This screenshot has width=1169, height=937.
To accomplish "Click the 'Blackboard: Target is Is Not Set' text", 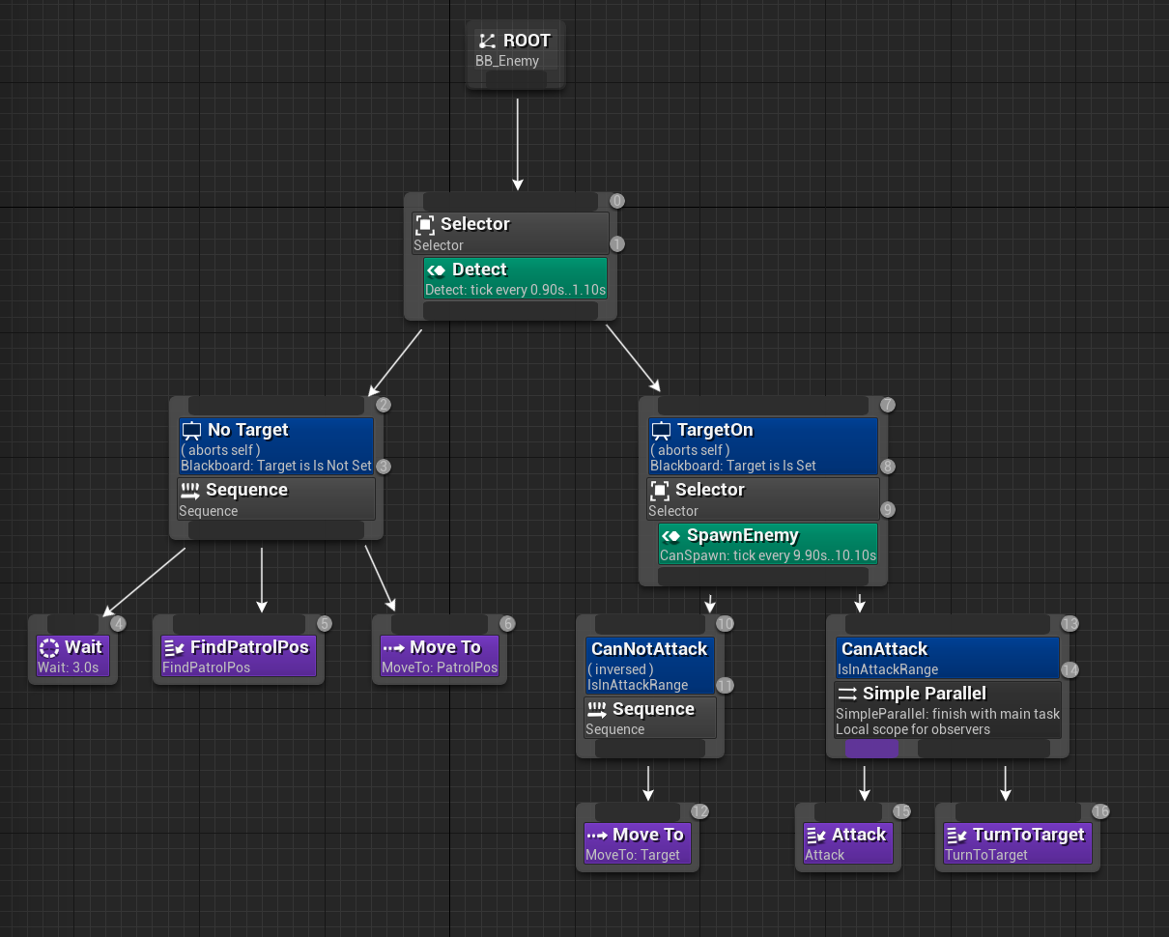I will click(276, 466).
